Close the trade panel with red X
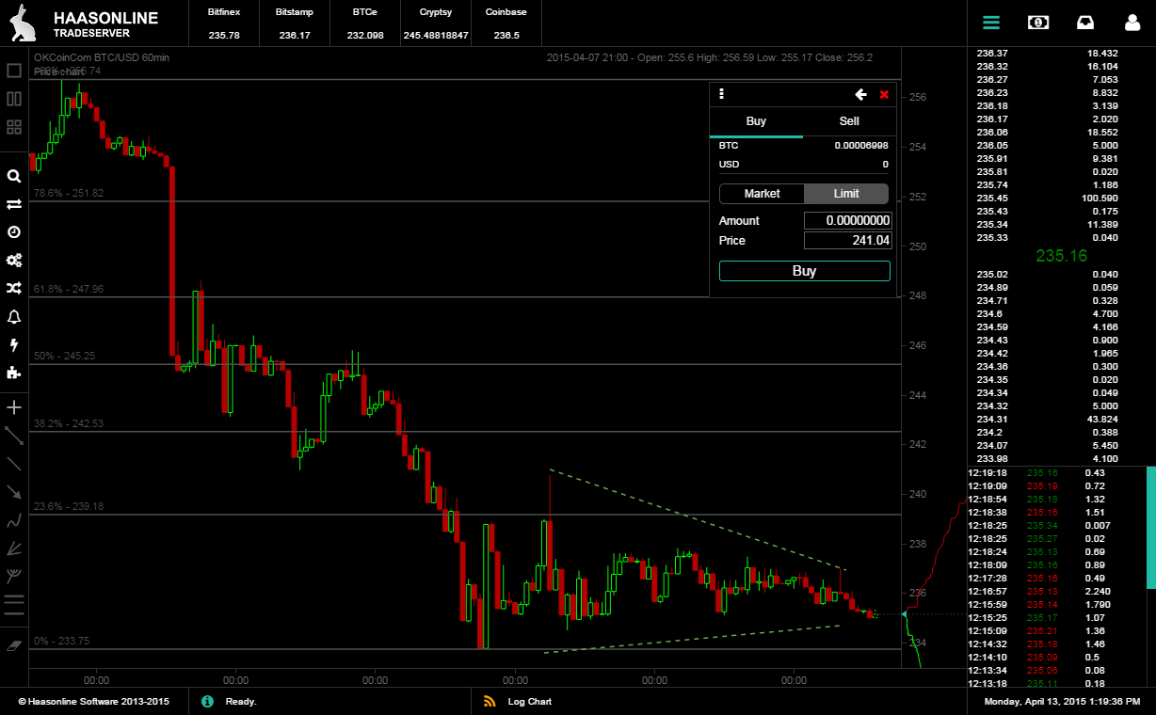The height and width of the screenshot is (715, 1156). click(x=884, y=94)
